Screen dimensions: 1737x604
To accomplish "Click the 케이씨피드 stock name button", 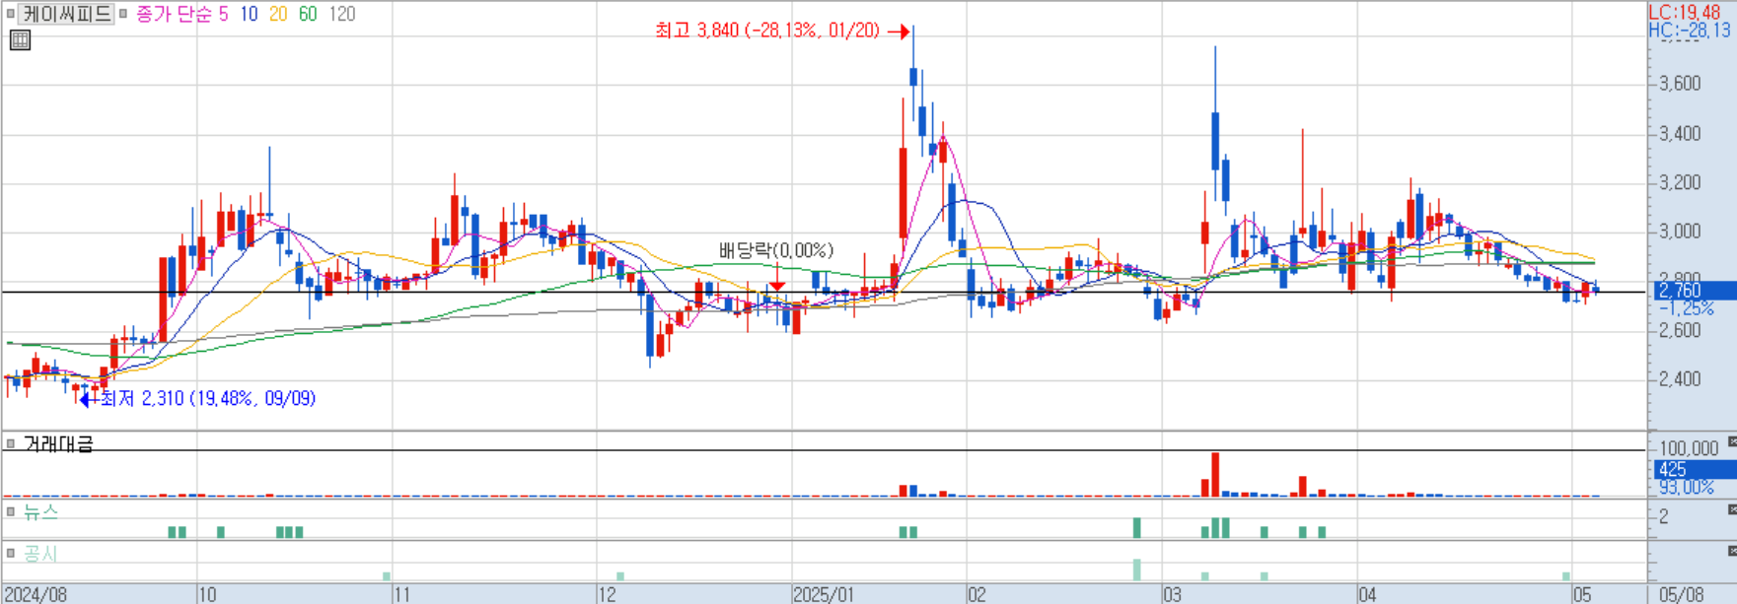I will [x=67, y=14].
